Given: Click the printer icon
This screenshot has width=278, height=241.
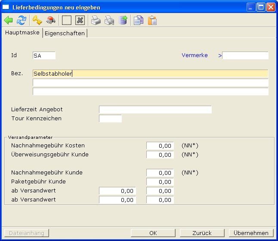Looking at the screenshot, I should tap(96, 20).
